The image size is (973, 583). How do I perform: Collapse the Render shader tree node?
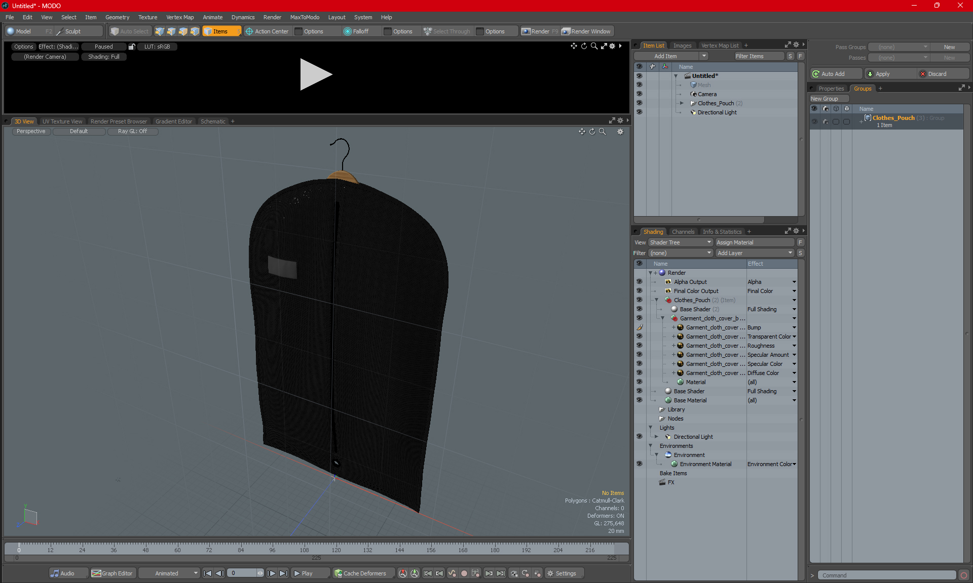click(x=650, y=273)
